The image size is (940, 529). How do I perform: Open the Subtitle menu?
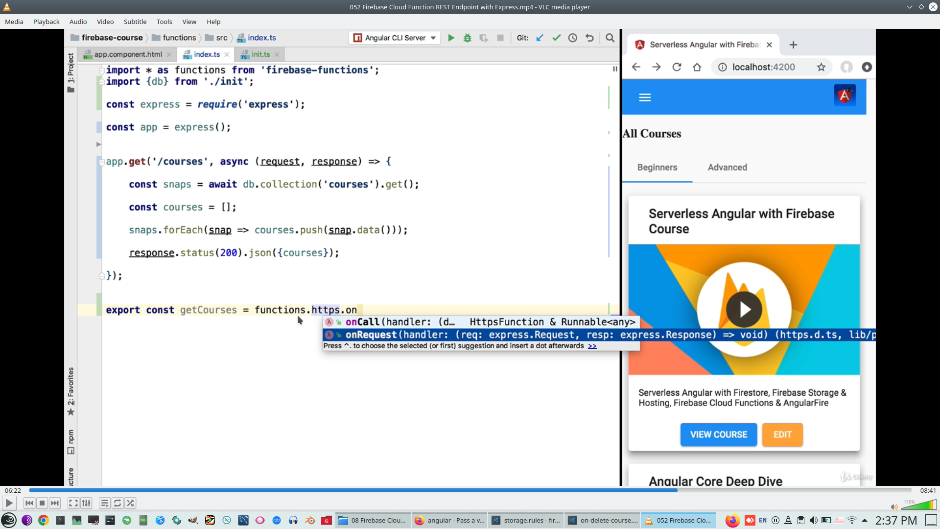(135, 22)
